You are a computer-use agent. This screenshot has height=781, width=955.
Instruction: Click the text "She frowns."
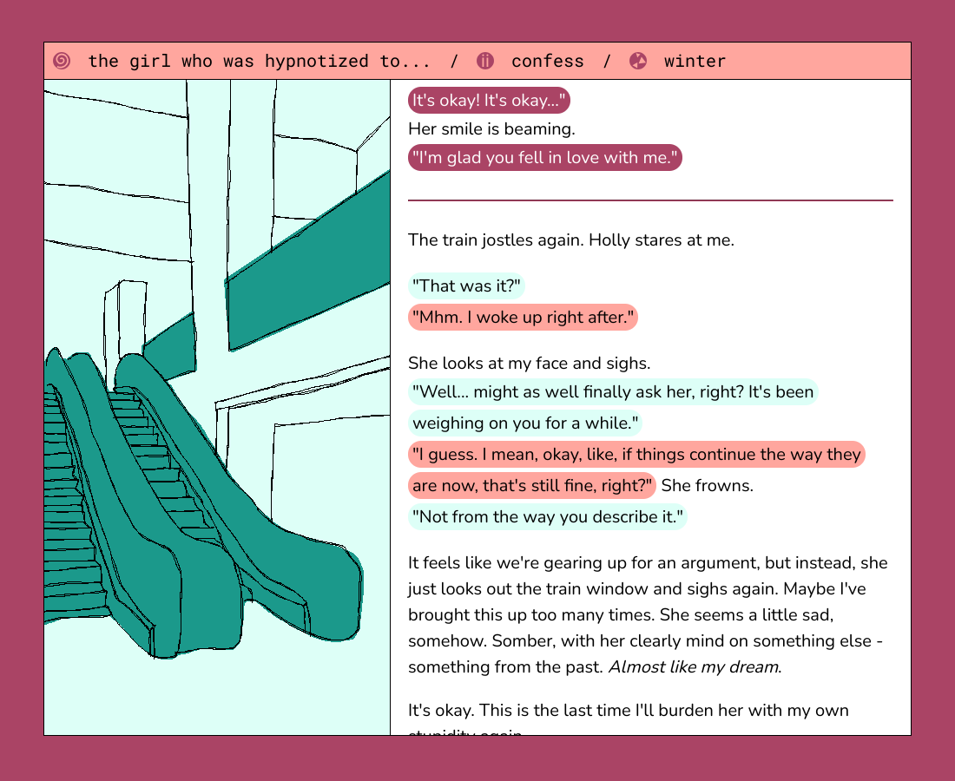[x=707, y=486]
